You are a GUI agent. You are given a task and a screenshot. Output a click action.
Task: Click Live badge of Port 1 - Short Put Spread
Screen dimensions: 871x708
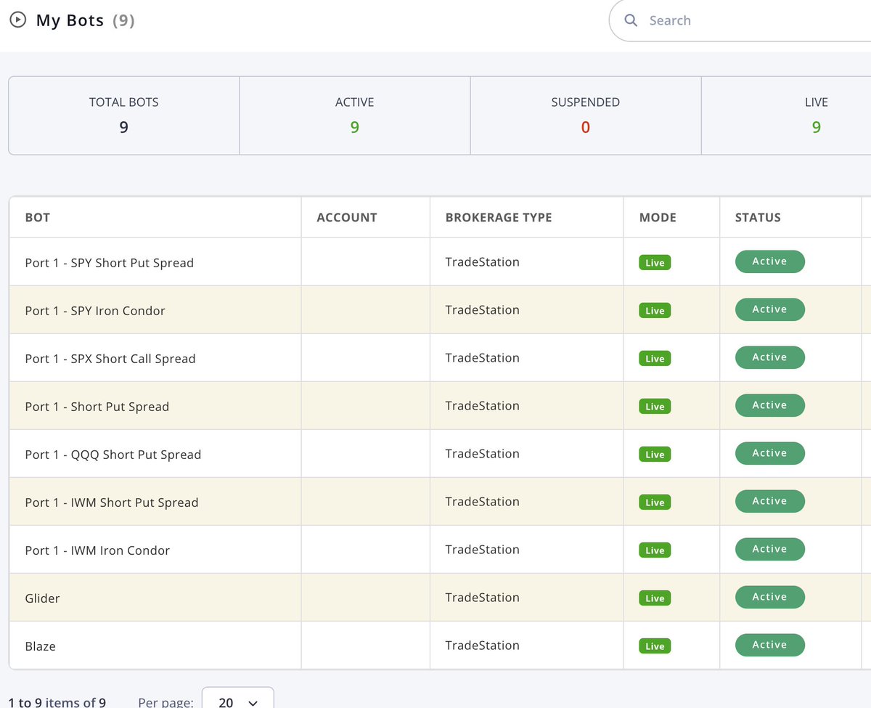(x=655, y=407)
